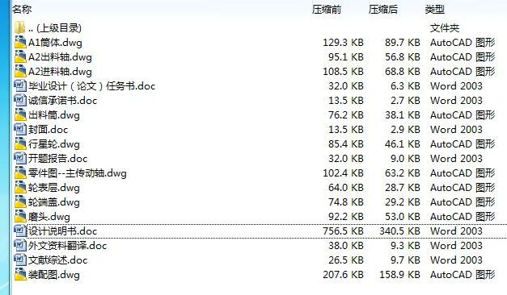Image resolution: width=507 pixels, height=295 pixels.
Task: Click the 102.4 KB size value
Action: point(343,173)
